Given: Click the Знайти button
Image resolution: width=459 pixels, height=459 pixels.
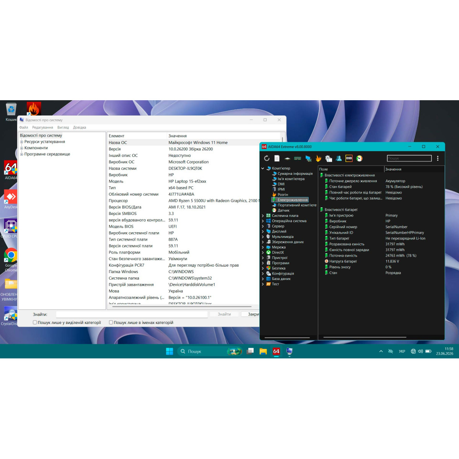Looking at the screenshot, I should click(x=225, y=314).
